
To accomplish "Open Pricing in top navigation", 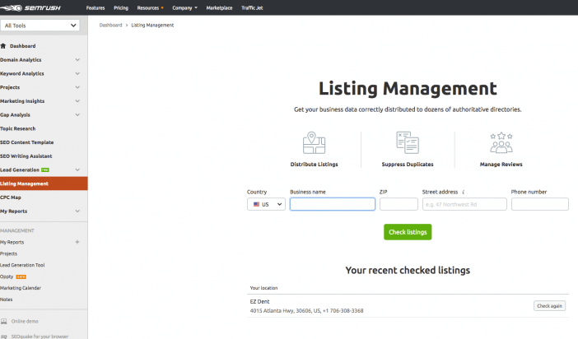I will (x=121, y=7).
